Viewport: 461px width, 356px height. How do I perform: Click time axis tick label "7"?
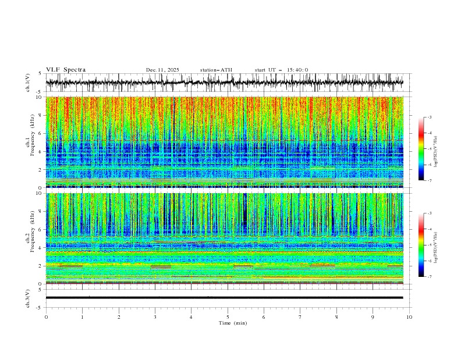[300, 317]
